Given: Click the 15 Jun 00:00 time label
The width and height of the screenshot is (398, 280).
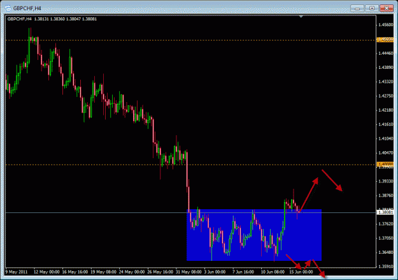Looking at the screenshot, I should point(301,272).
